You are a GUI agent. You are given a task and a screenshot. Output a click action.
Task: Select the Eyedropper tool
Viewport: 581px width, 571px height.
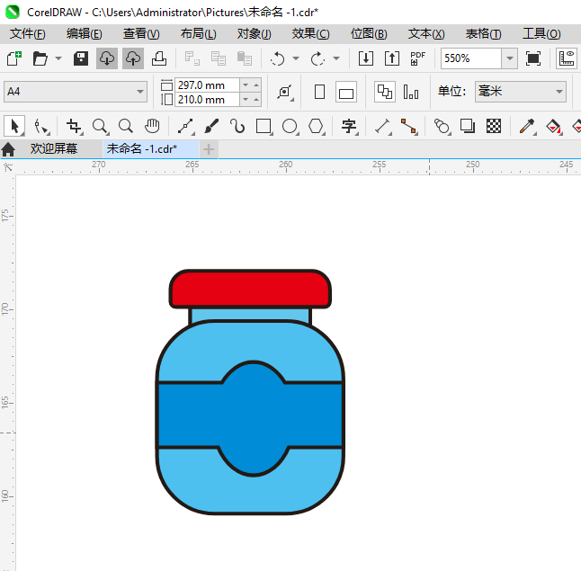point(528,126)
